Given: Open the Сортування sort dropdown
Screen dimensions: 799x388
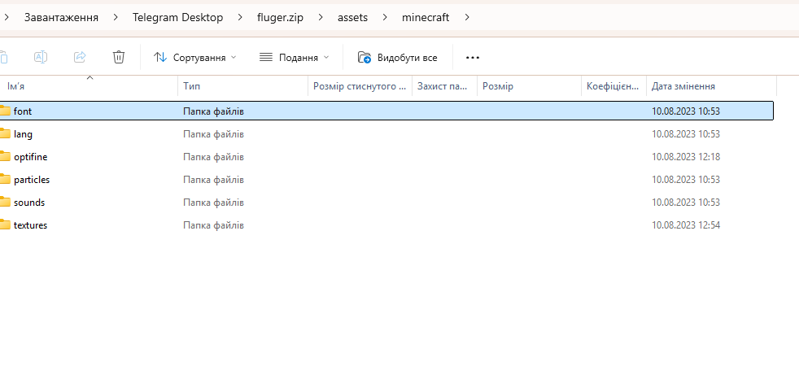Looking at the screenshot, I should click(195, 58).
